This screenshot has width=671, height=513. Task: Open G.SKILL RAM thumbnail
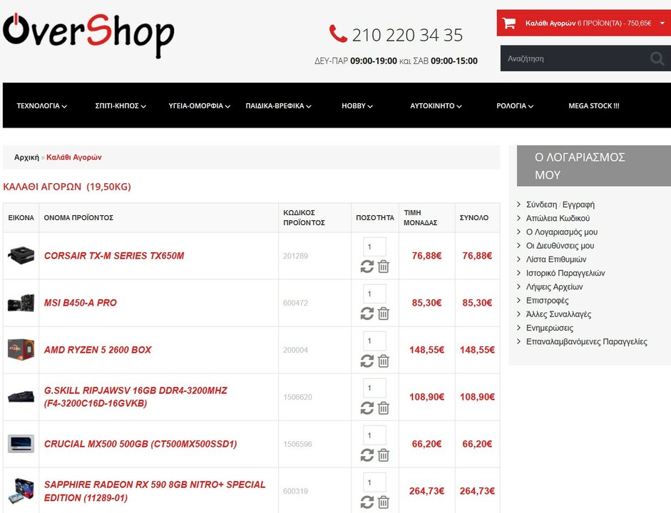tap(21, 396)
